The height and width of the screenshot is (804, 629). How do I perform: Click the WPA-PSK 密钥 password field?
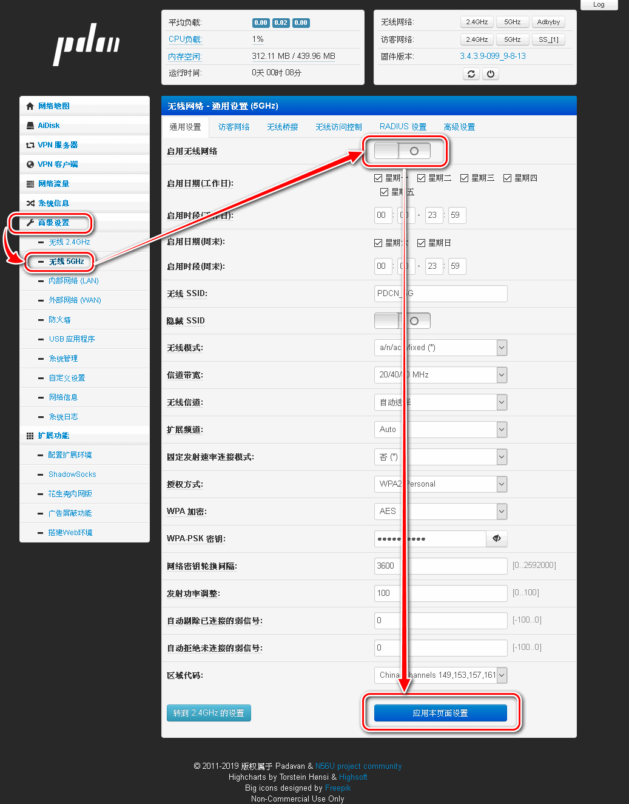(430, 538)
